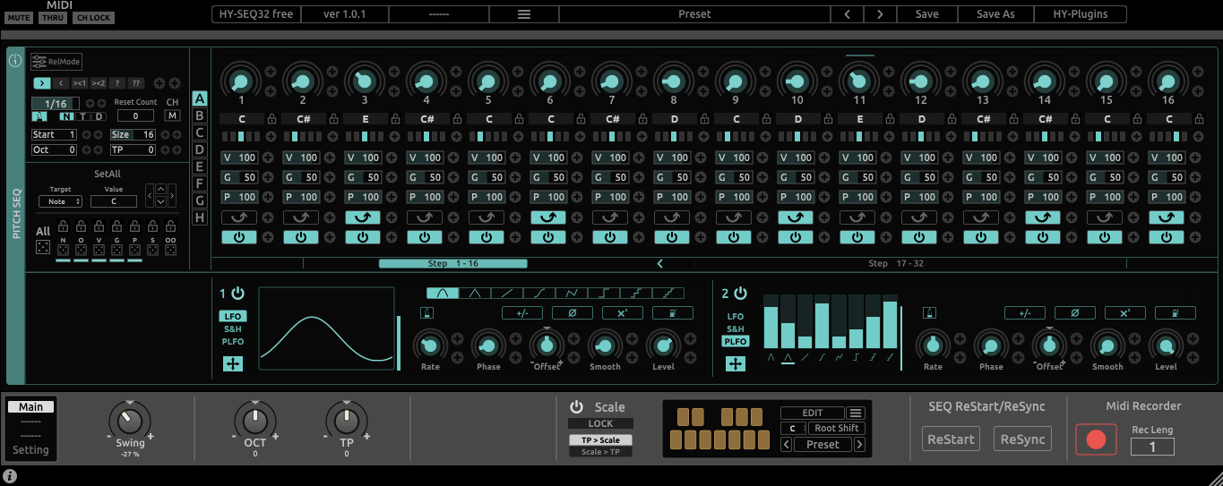Select forward play direction arrow

pyautogui.click(x=41, y=83)
